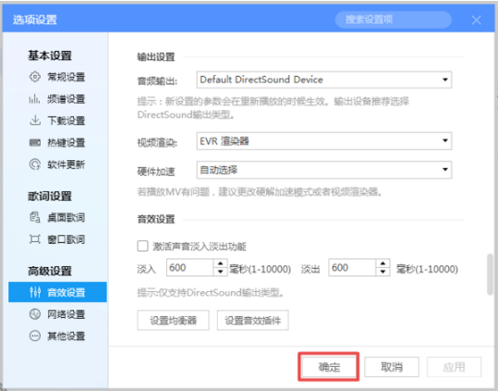Click the 高级设置 section heading

point(50,271)
